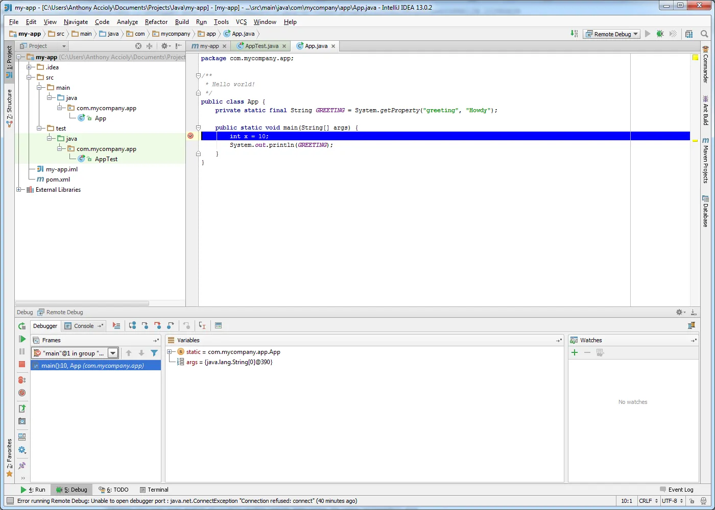Run the Remote Debug configuration

coord(648,34)
